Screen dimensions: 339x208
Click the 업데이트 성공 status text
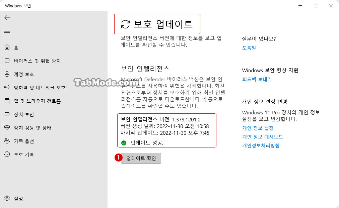pos(147,143)
